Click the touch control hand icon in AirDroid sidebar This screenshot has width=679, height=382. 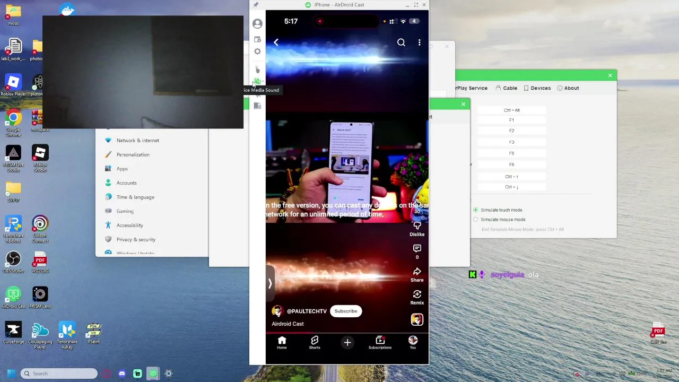pyautogui.click(x=257, y=70)
